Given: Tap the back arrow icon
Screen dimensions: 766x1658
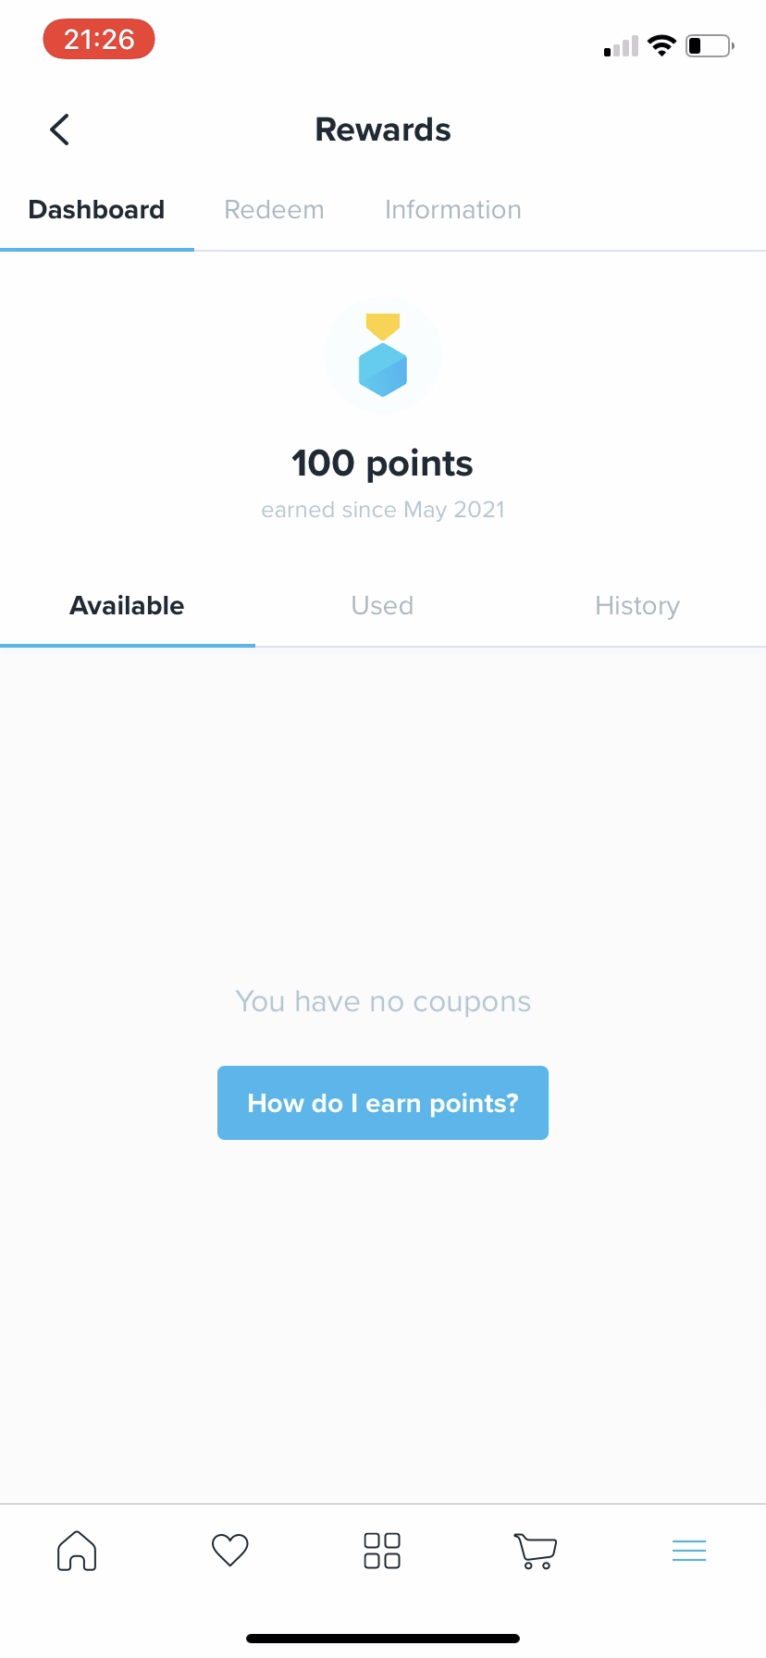Looking at the screenshot, I should pyautogui.click(x=59, y=130).
